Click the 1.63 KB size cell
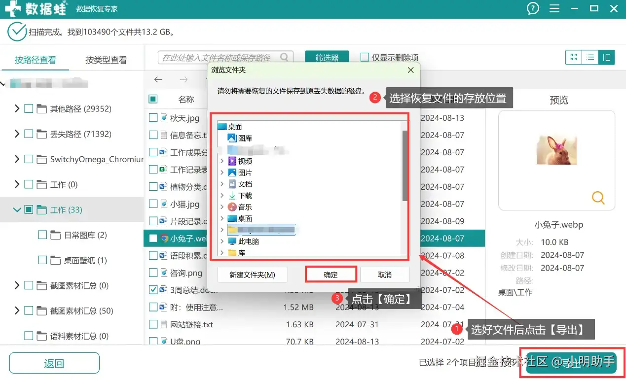The width and height of the screenshot is (626, 379). coord(299,325)
